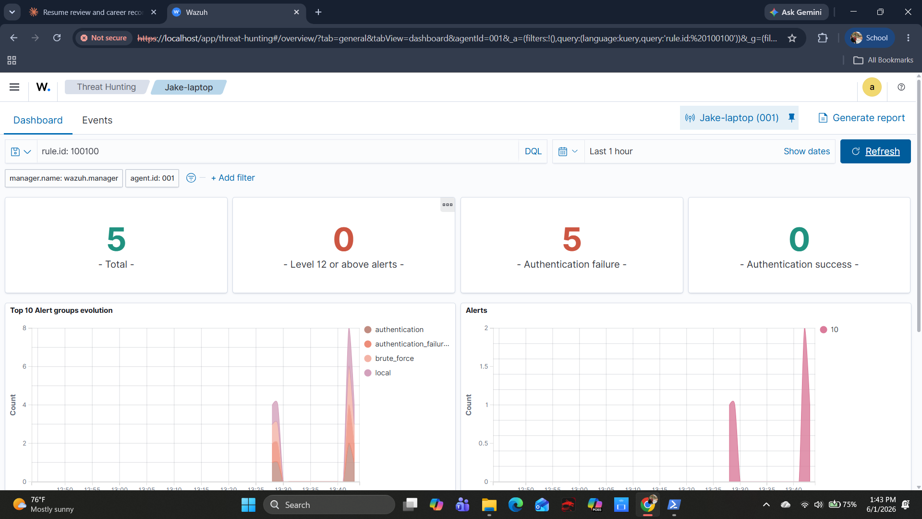Open the Wazuh hamburger navigation menu
The height and width of the screenshot is (519, 922).
click(x=14, y=87)
